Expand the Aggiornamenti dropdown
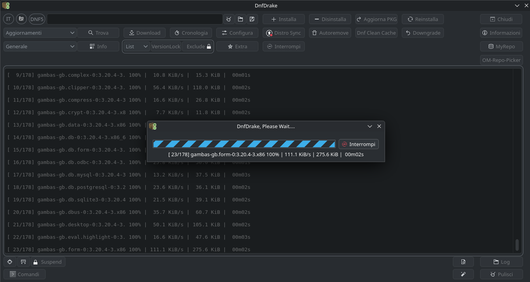Screen dimensions: 530x282 click(x=40, y=33)
